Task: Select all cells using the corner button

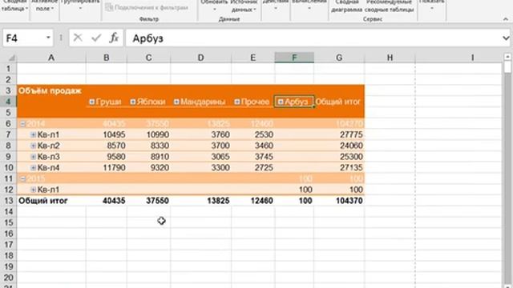Action: tap(9, 58)
